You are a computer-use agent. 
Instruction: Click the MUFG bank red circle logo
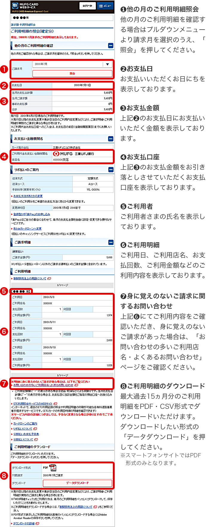[x=56, y=154]
